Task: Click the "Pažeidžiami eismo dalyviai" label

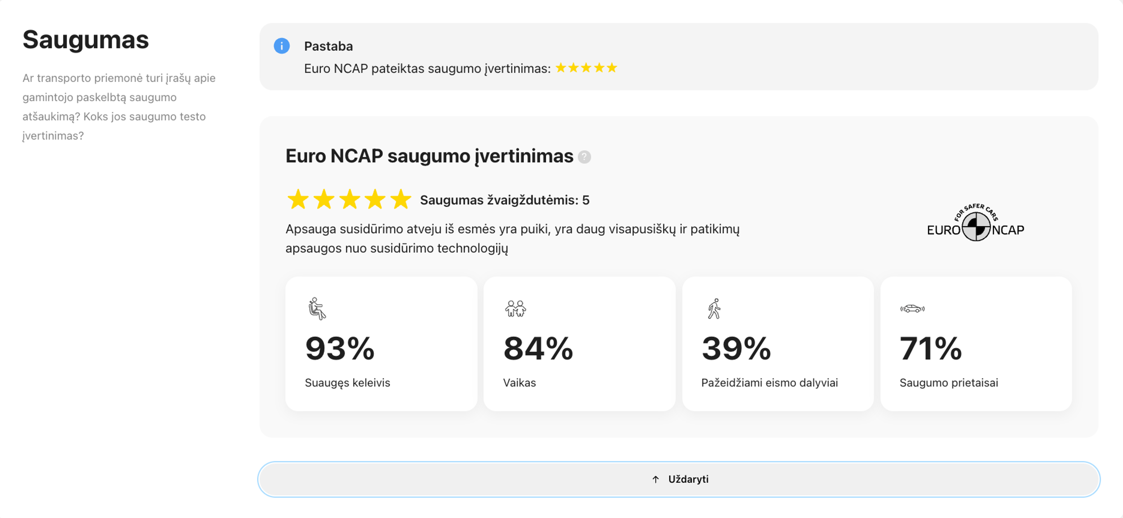Action: pyautogui.click(x=769, y=383)
